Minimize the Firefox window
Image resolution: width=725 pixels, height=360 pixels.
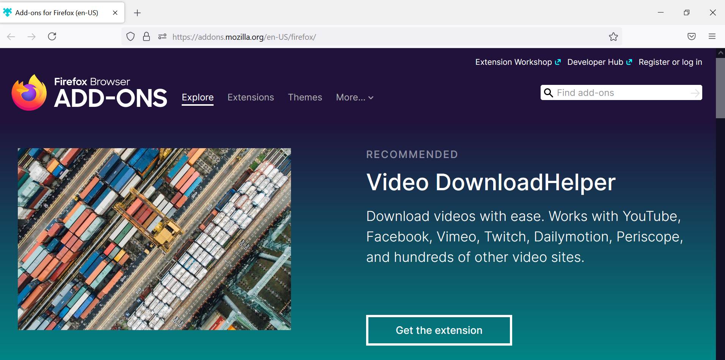(661, 13)
